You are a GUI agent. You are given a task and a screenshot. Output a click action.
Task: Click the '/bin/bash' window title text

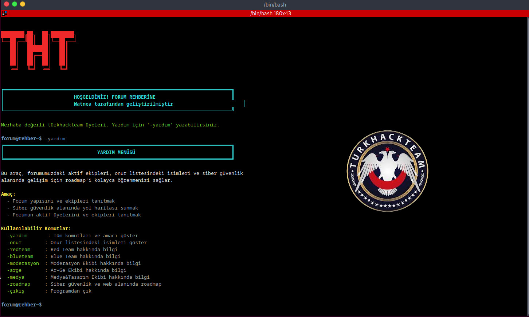click(275, 5)
